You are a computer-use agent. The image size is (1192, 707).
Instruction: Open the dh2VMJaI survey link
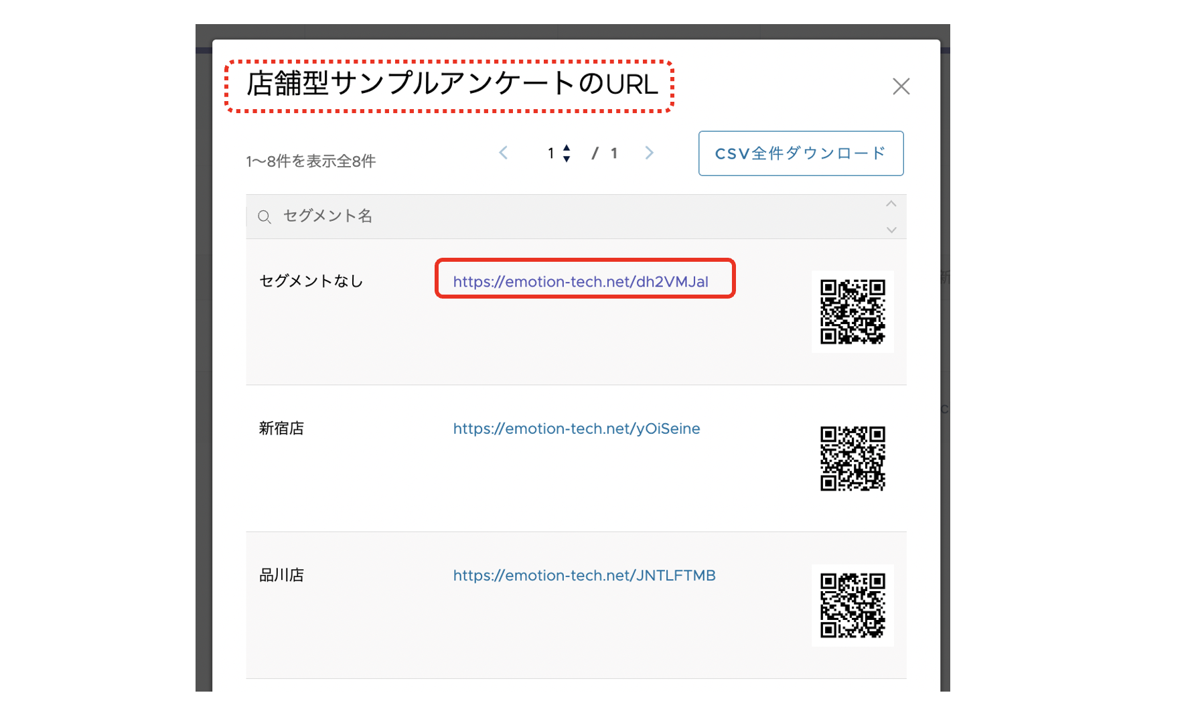coord(581,282)
